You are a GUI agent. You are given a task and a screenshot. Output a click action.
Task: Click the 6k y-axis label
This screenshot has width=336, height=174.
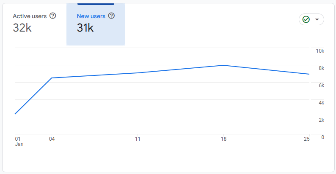pos(322,86)
